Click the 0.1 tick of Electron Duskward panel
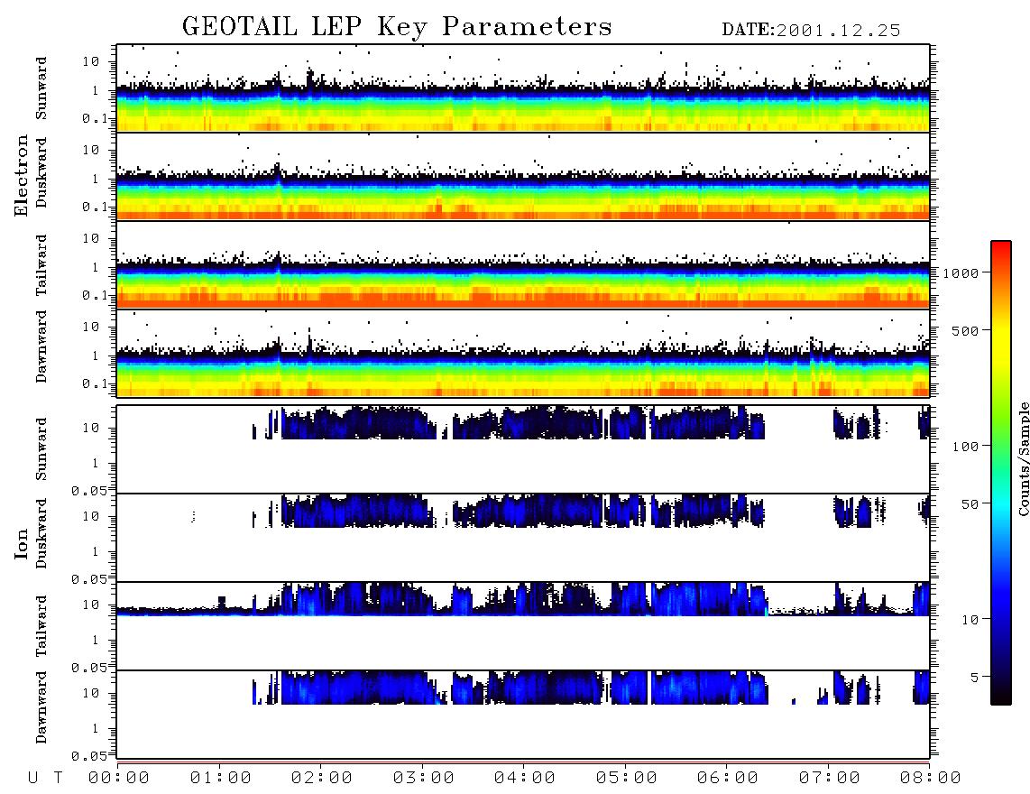 94,207
